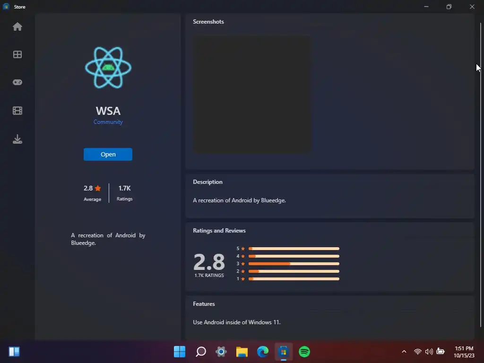Open File Explorer from the taskbar
This screenshot has height=363, width=484.
click(242, 352)
